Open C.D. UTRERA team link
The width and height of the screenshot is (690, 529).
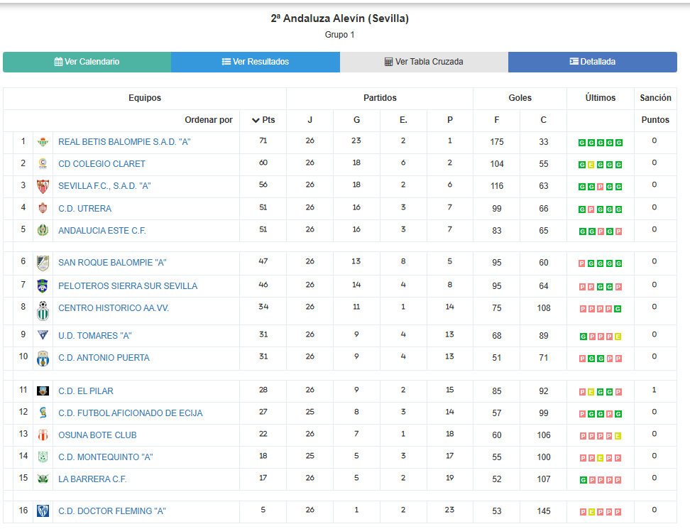click(85, 209)
